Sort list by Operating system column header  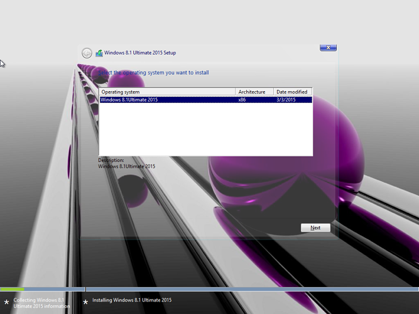(x=167, y=92)
